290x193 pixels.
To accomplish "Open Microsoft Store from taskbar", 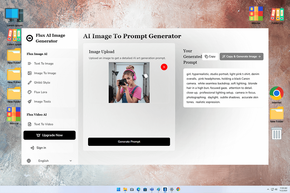I will [145, 189].
